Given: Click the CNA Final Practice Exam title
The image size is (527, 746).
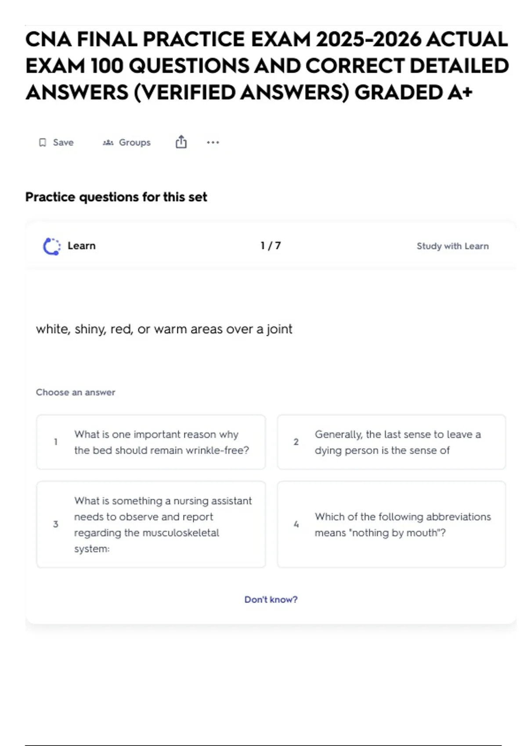Looking at the screenshot, I should click(267, 66).
